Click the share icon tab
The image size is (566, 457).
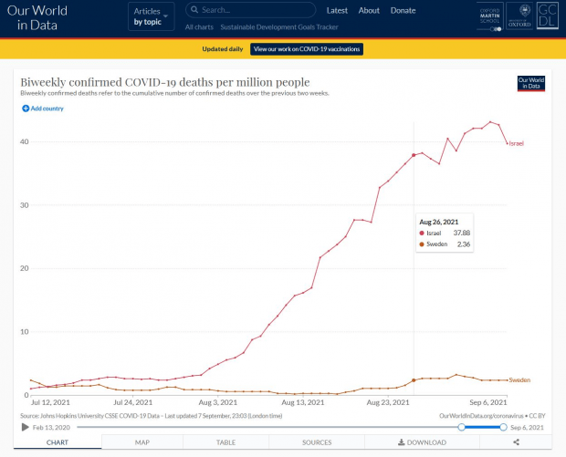516,442
